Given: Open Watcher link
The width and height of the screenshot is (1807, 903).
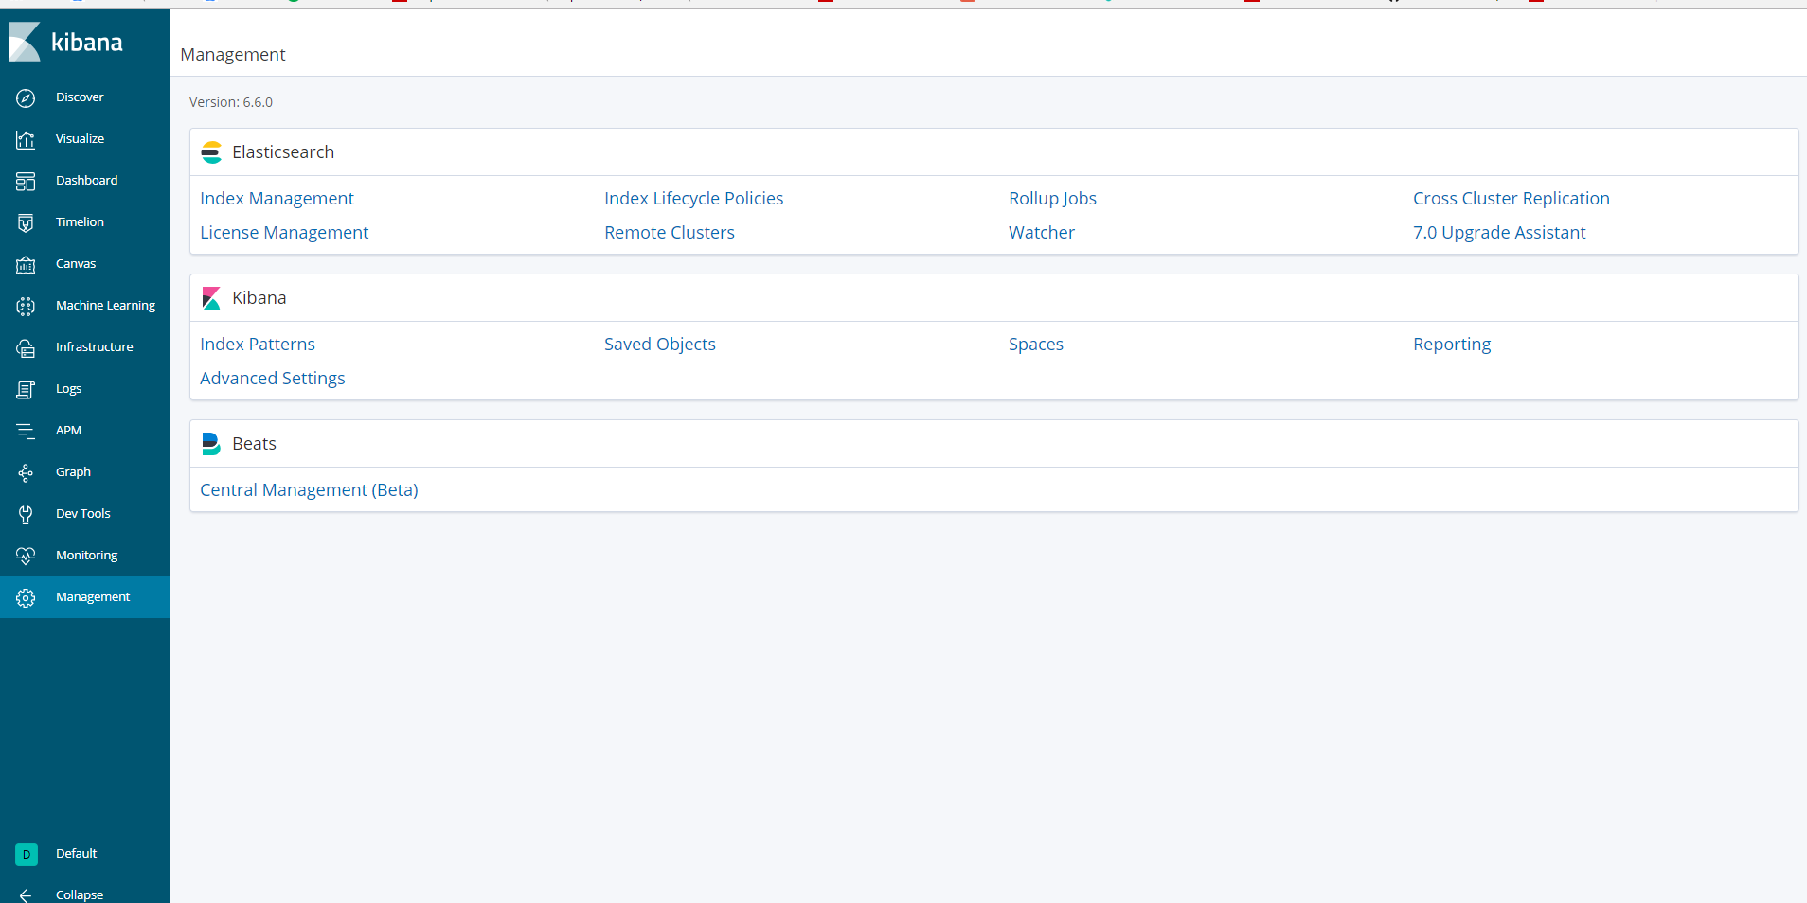Looking at the screenshot, I should 1042,233.
